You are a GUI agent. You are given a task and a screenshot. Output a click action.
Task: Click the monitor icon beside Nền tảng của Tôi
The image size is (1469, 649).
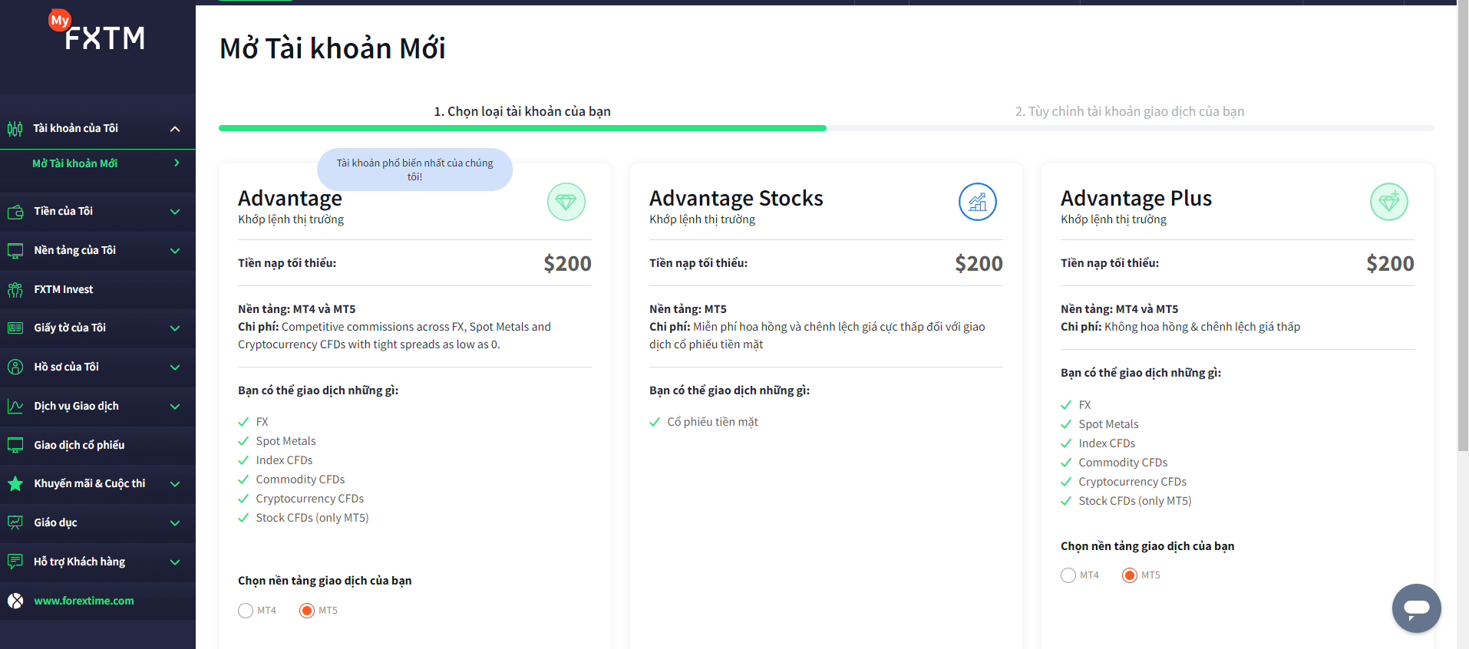(15, 251)
